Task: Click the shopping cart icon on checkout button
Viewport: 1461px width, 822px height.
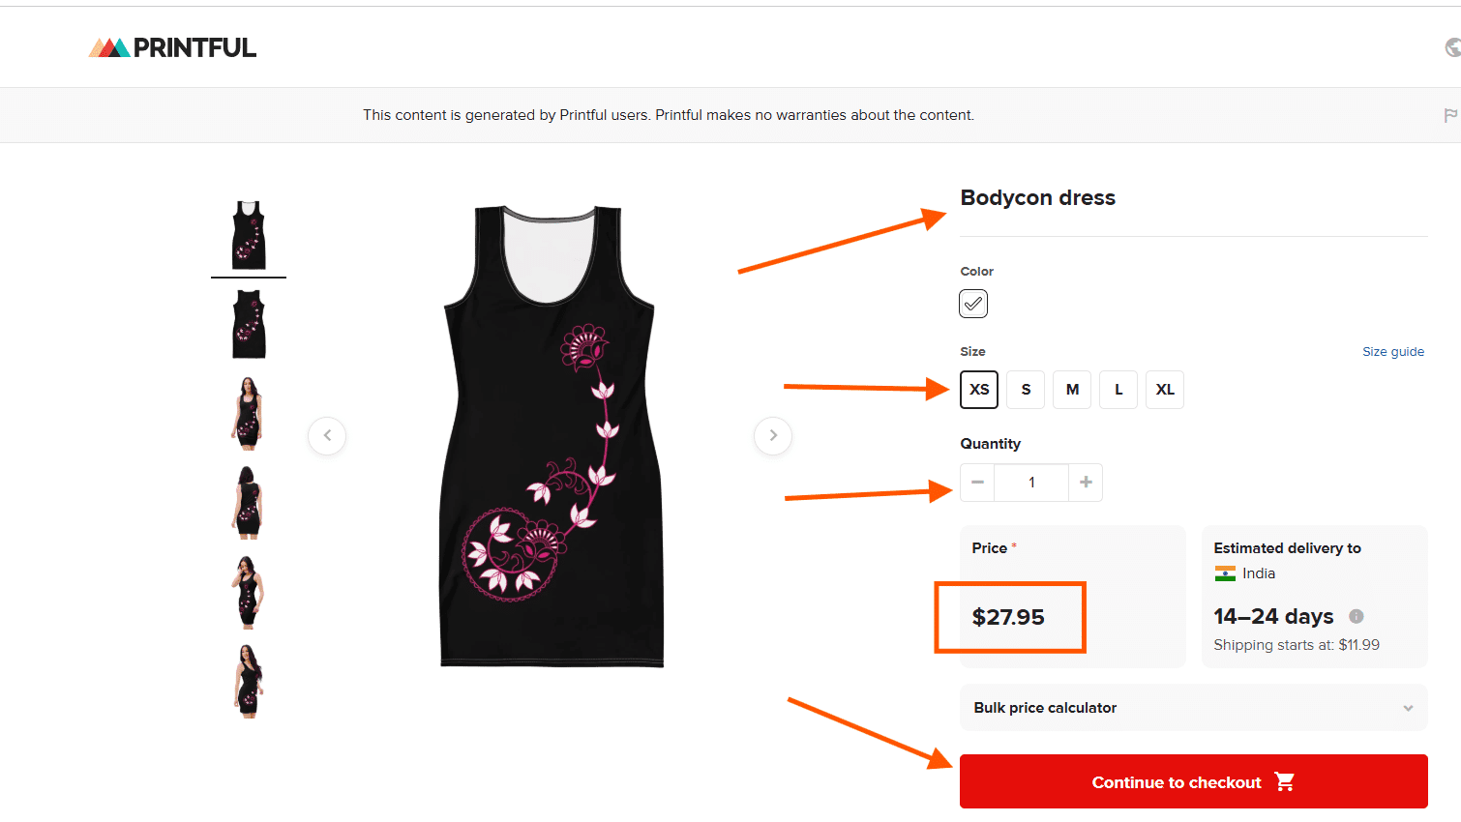Action: point(1284,781)
